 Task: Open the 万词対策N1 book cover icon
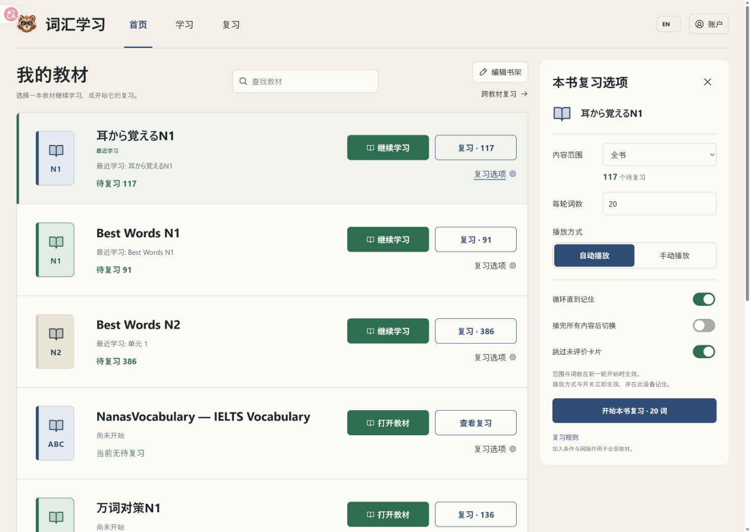55,515
